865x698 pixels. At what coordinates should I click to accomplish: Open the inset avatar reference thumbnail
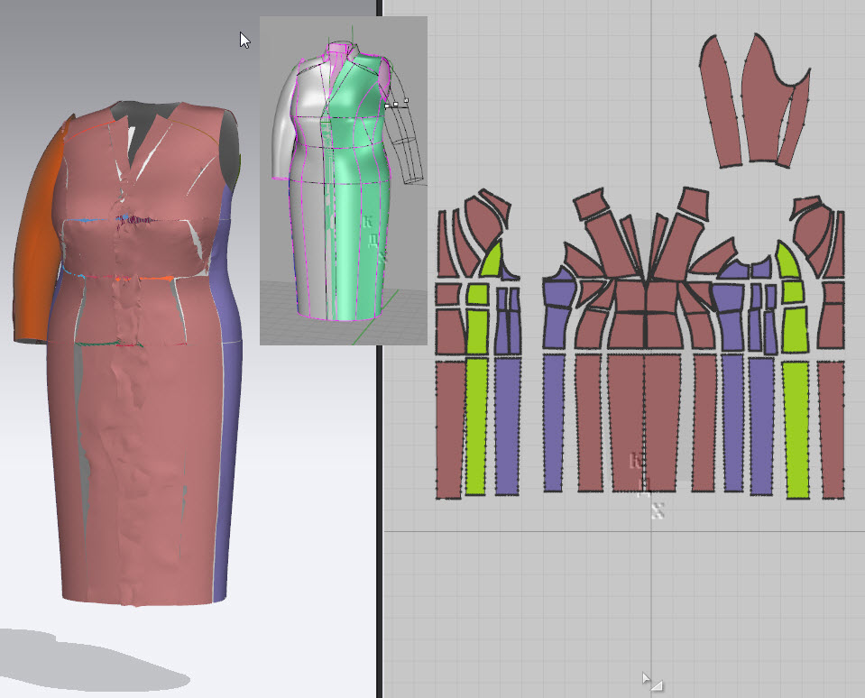click(343, 180)
